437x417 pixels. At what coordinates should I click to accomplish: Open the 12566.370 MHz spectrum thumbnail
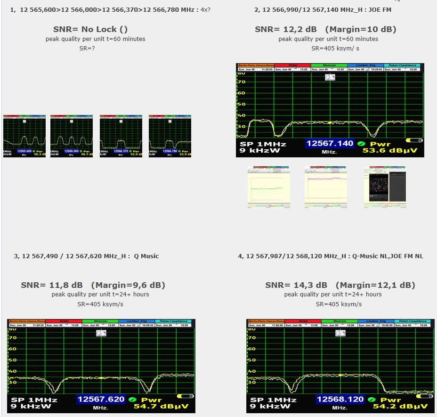point(121,136)
